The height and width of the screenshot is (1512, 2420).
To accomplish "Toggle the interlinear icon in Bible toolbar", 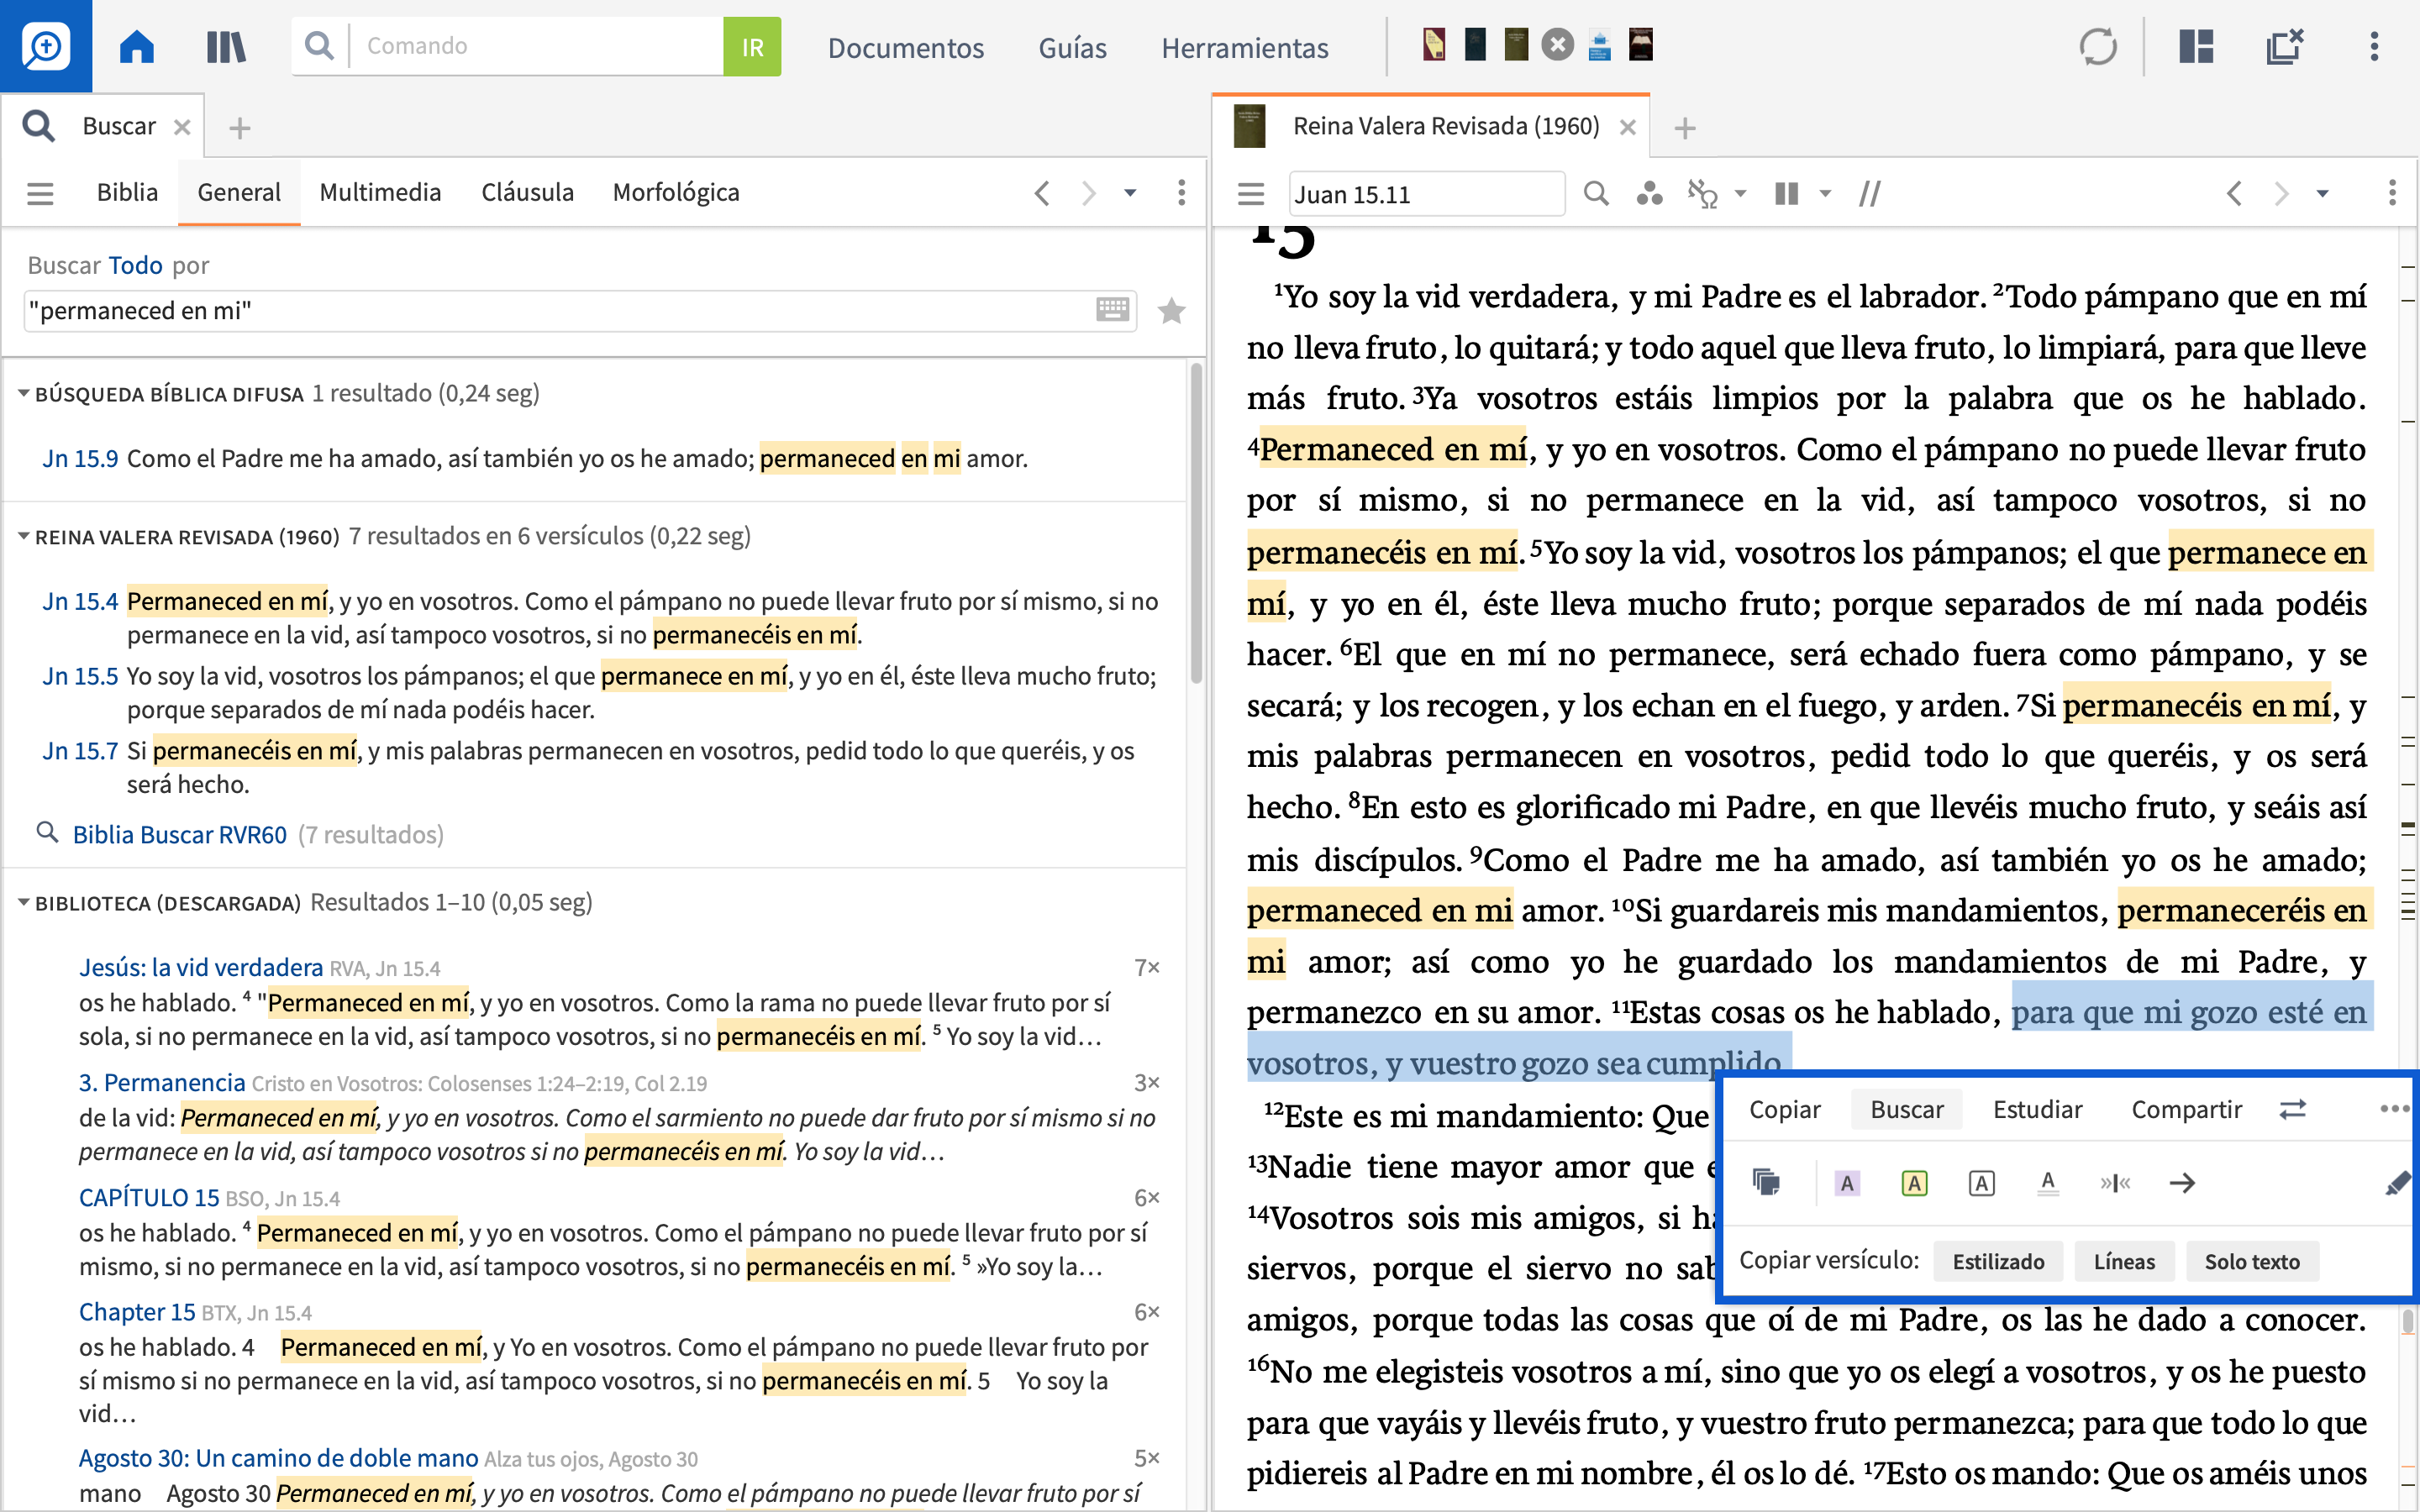I will [1702, 193].
